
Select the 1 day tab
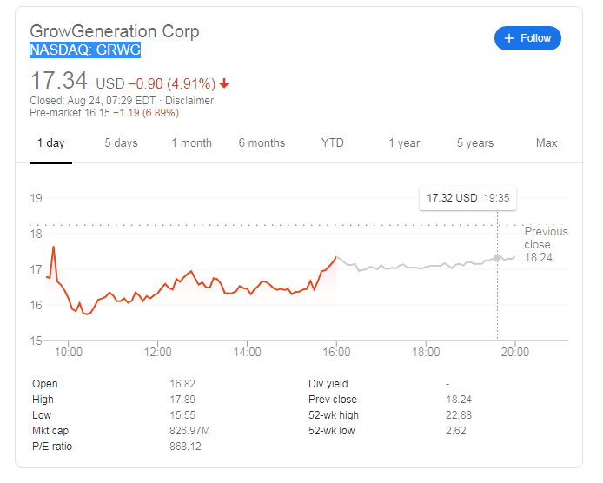(x=50, y=143)
